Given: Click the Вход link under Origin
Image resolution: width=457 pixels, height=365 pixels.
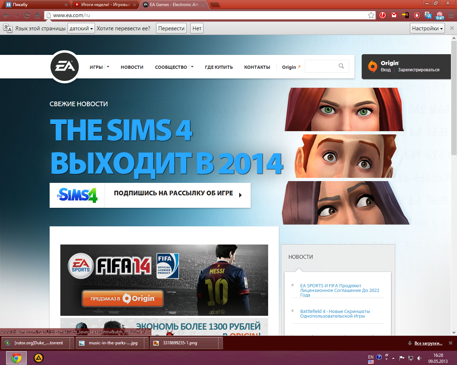Looking at the screenshot, I should click(386, 70).
